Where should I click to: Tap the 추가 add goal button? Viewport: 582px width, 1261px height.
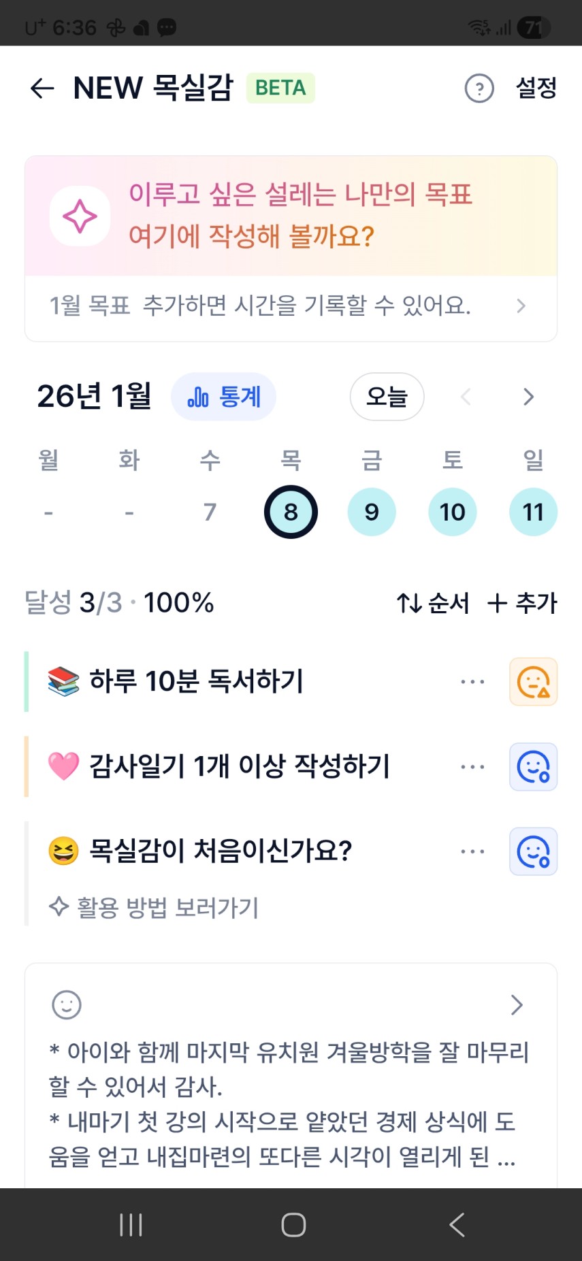click(x=522, y=603)
